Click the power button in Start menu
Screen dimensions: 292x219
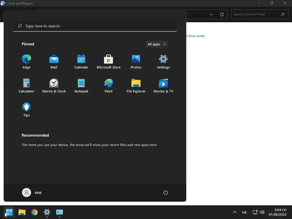[x=166, y=192]
